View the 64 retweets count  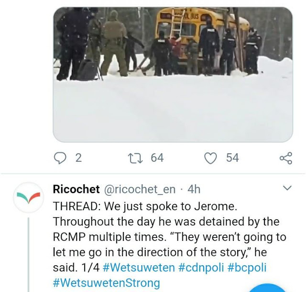point(157,157)
